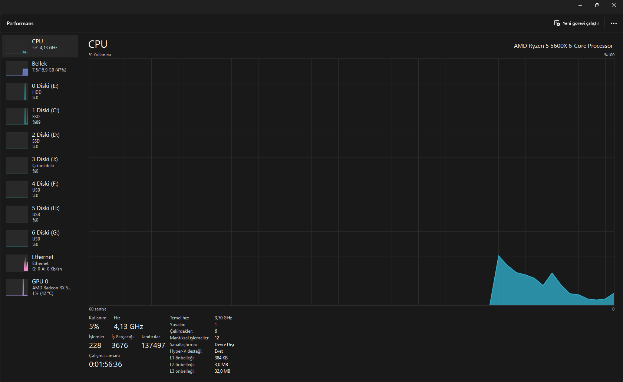The image size is (623, 382).
Task: Close the Task Manager window
Action: (x=614, y=5)
